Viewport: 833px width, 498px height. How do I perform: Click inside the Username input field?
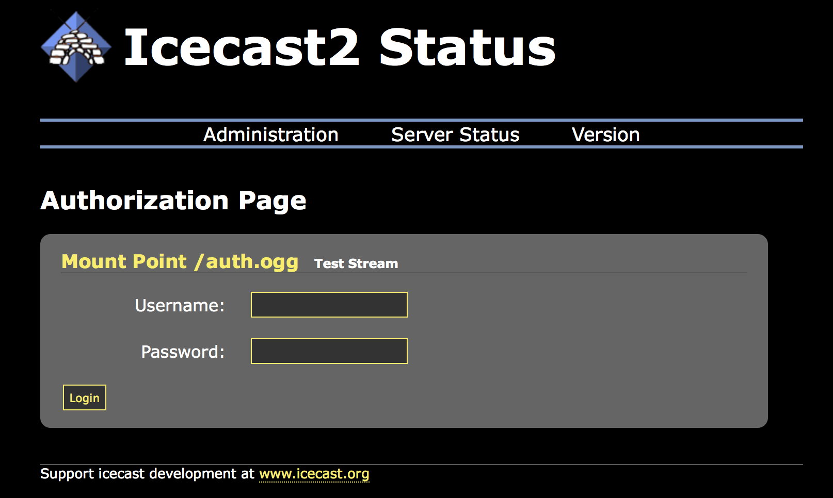point(329,305)
